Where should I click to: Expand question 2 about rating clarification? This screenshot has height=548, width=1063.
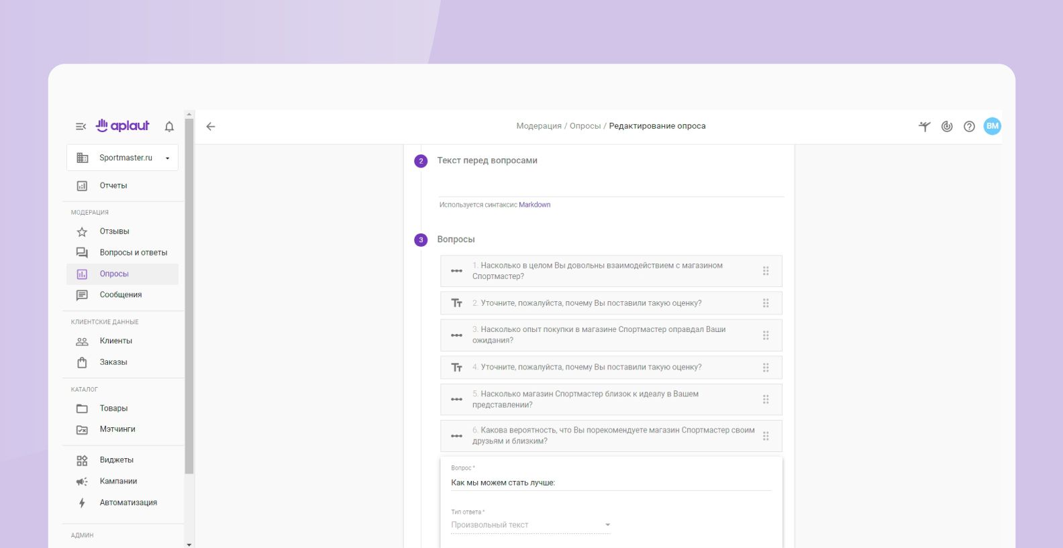[591, 303]
